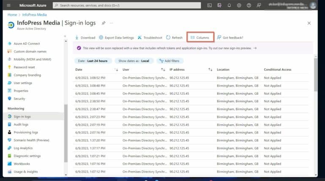
Task: Open the 6/9/2023, 2:07:23 PM sign-in row
Action: [x=190, y=117]
